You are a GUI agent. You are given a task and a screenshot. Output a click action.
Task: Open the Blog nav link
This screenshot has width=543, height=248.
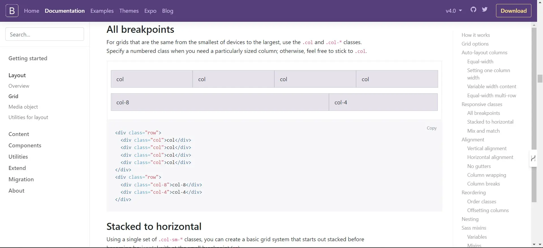click(167, 11)
